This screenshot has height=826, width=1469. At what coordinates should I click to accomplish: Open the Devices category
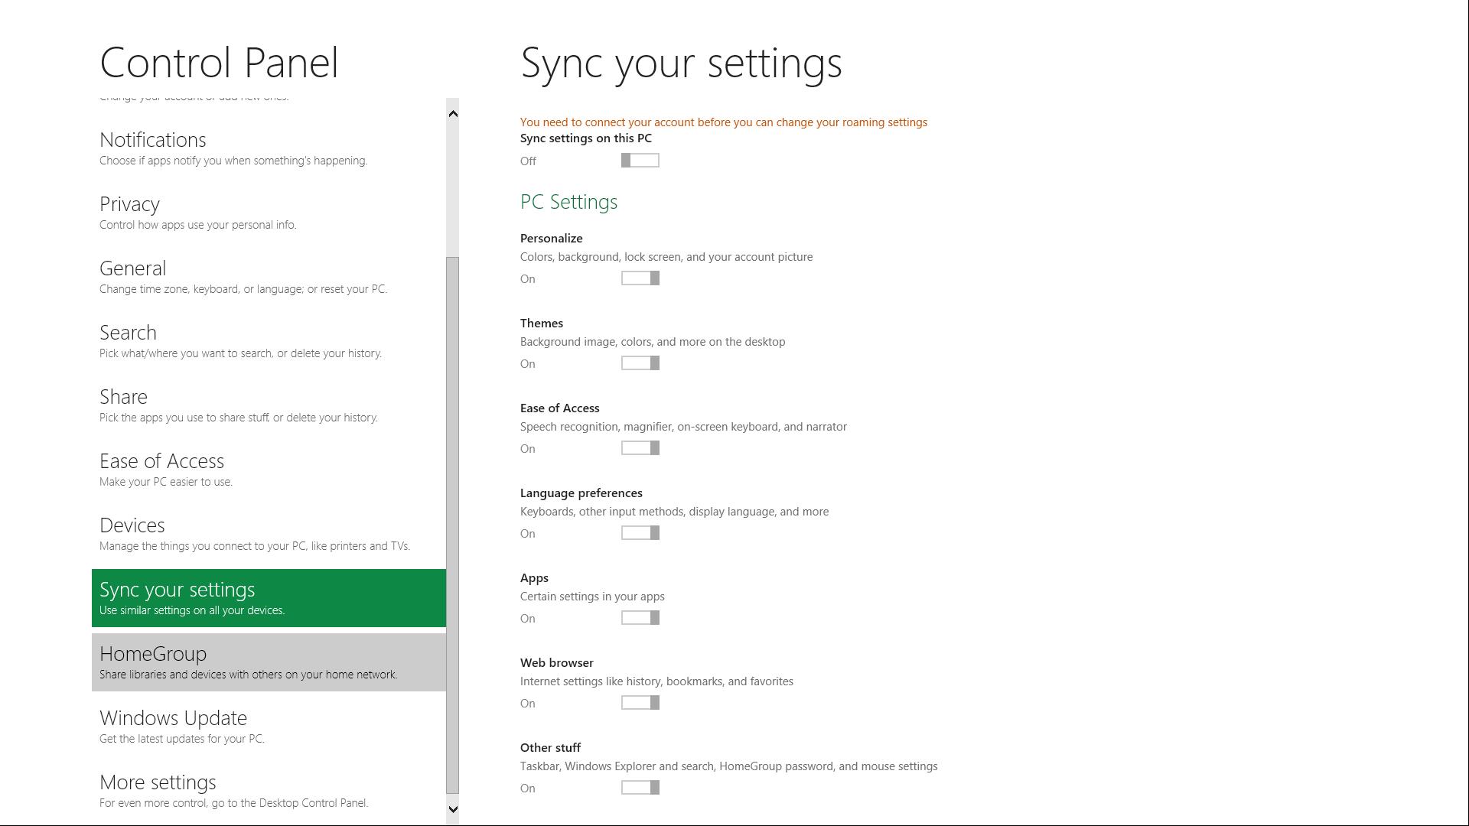click(269, 534)
